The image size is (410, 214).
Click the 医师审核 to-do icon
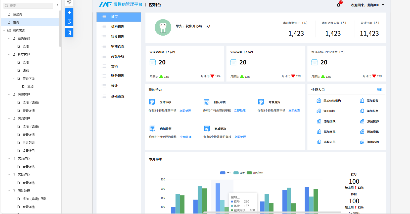click(x=152, y=102)
